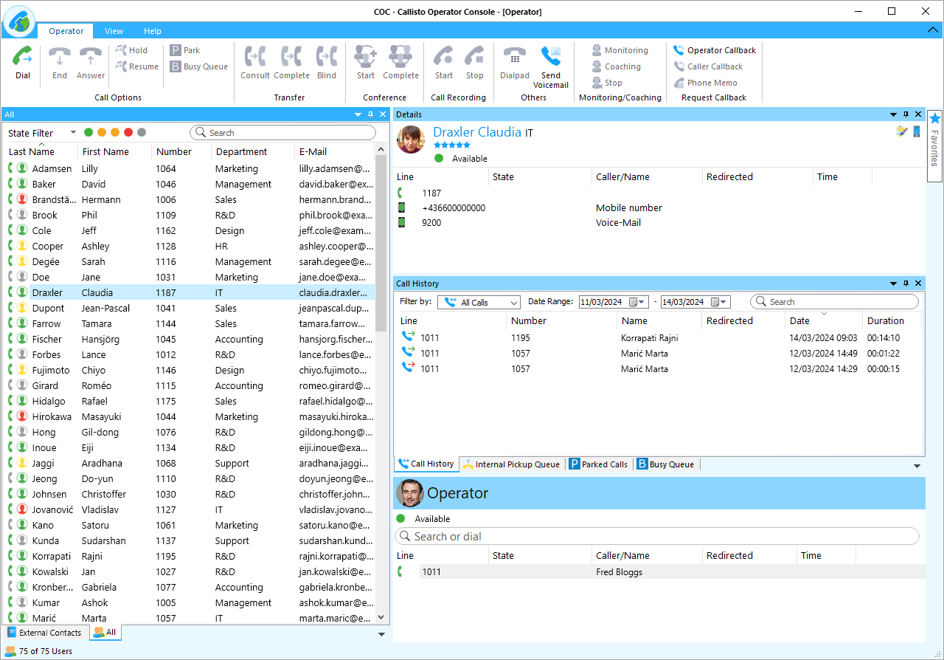This screenshot has height=660, width=944.
Task: Filter contacts by gray state dot
Action: [142, 133]
